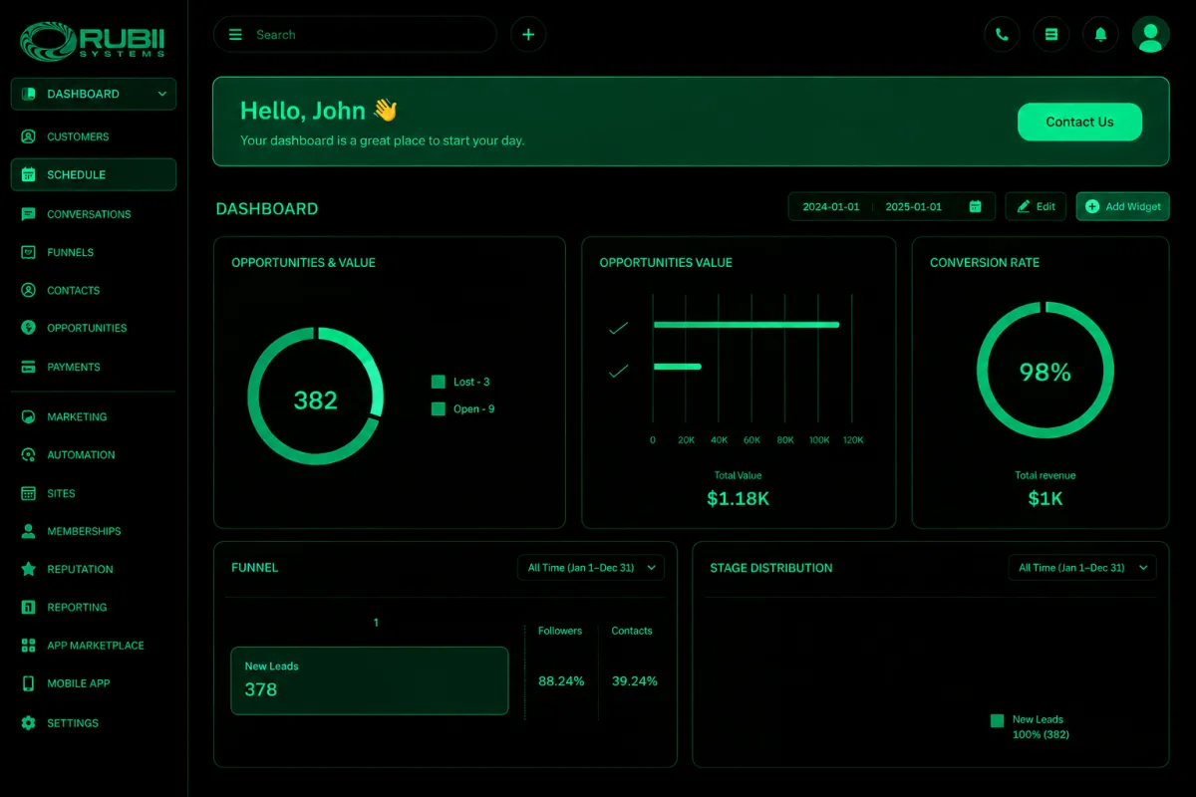
Task: Click the plus quick-add button
Action: [528, 35]
